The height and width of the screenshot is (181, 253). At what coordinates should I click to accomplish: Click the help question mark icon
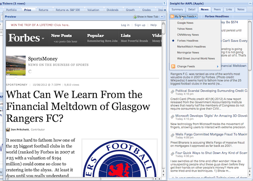pyautogui.click(x=164, y=3)
